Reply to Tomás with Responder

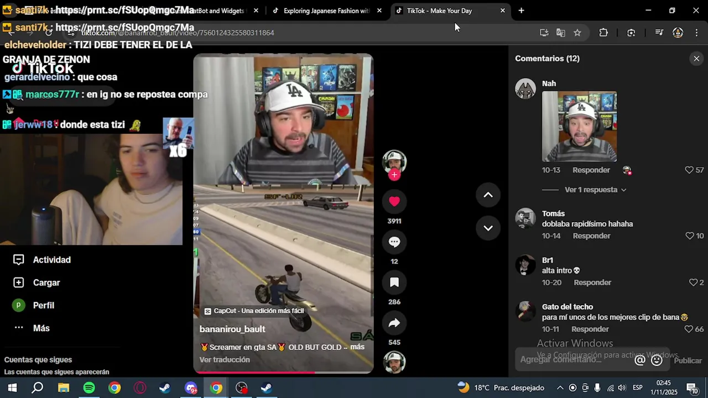(591, 236)
